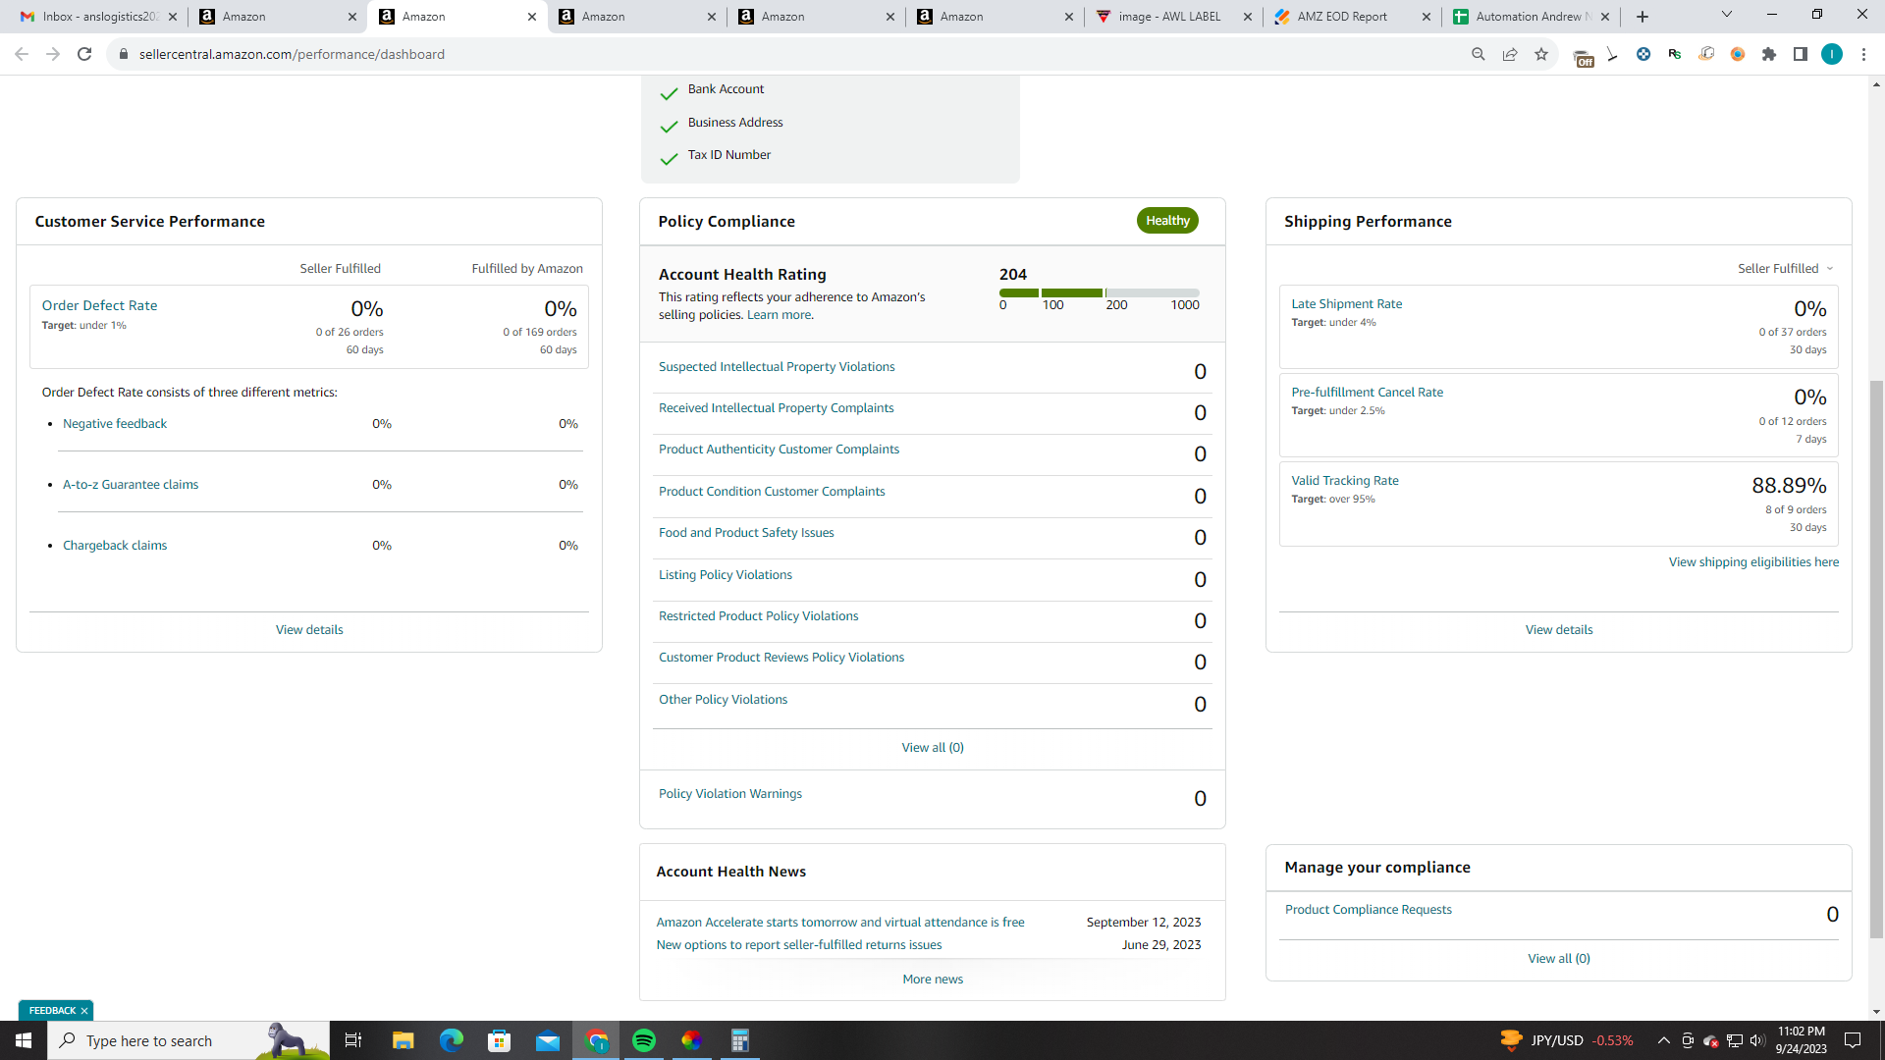Click the Healthy status badge

click(1167, 221)
